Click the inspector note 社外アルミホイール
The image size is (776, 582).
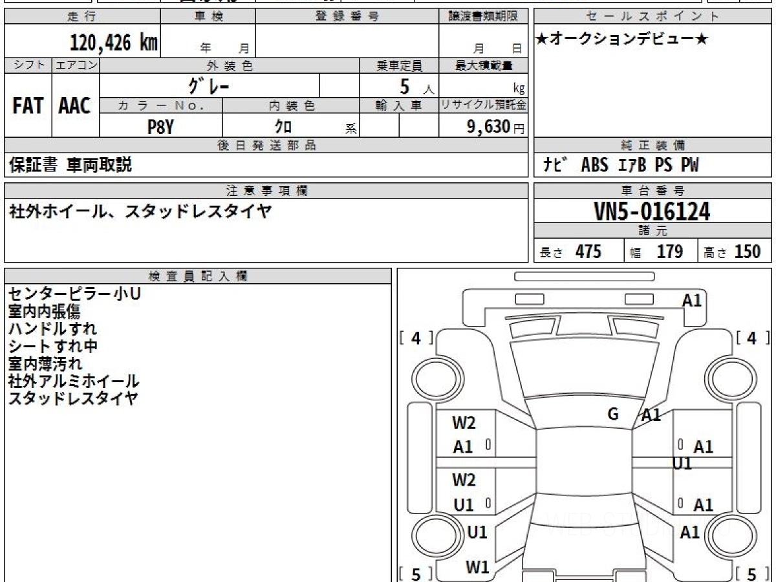(74, 381)
